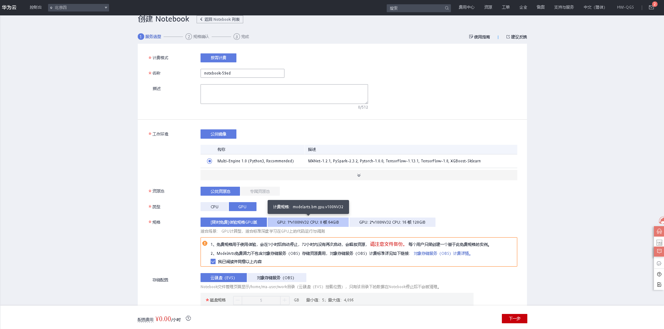Viewport: 664px width, 329px height.
Task: Decrease disk size with minus button
Action: pos(238,300)
